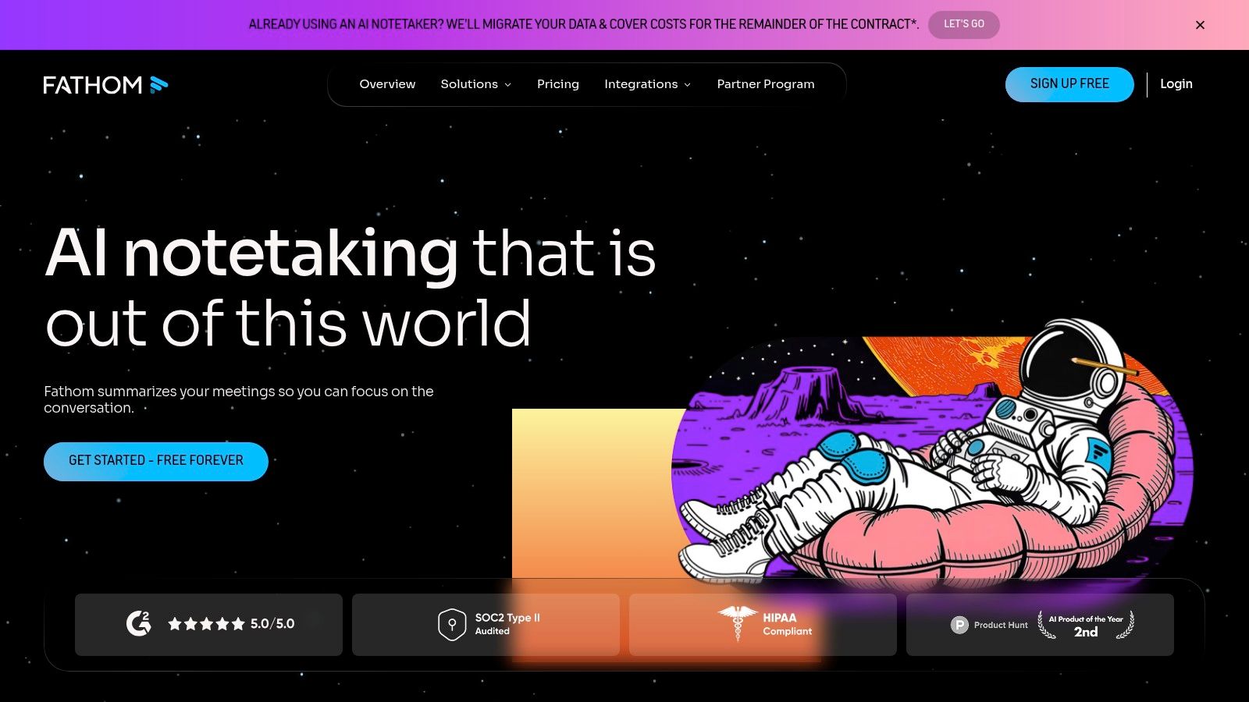Screen dimensions: 1249x702
Task: Click the SOC2 shield icon
Action: tap(452, 624)
